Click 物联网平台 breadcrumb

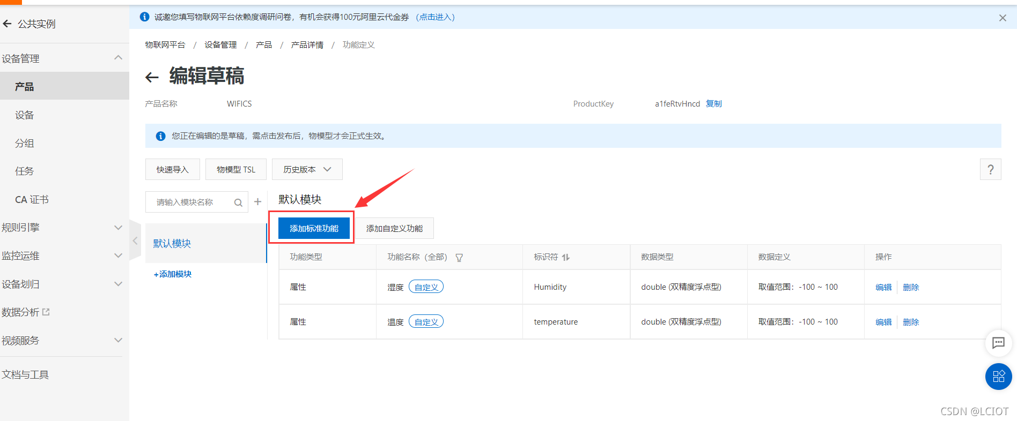pyautogui.click(x=165, y=45)
